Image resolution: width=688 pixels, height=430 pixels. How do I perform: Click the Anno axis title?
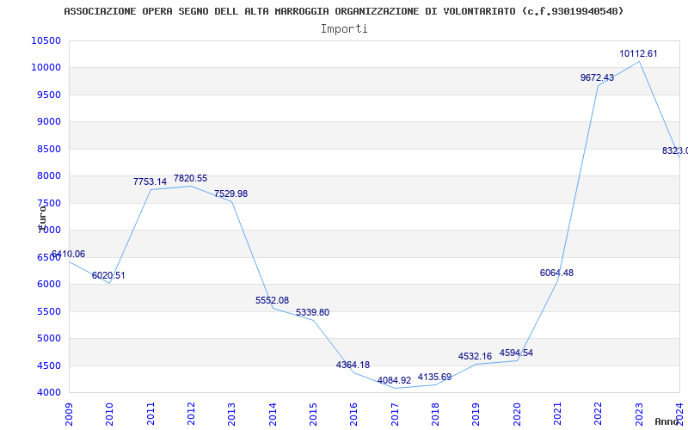click(x=667, y=421)
